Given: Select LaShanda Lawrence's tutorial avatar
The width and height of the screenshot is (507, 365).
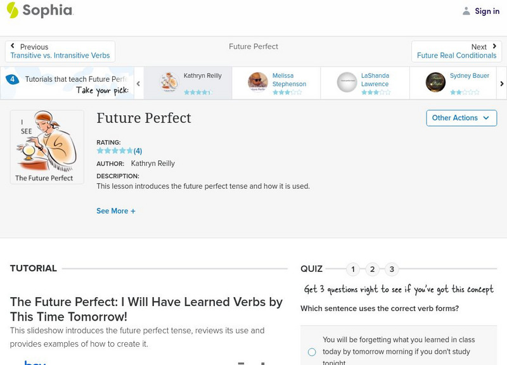Looking at the screenshot, I should click(347, 82).
